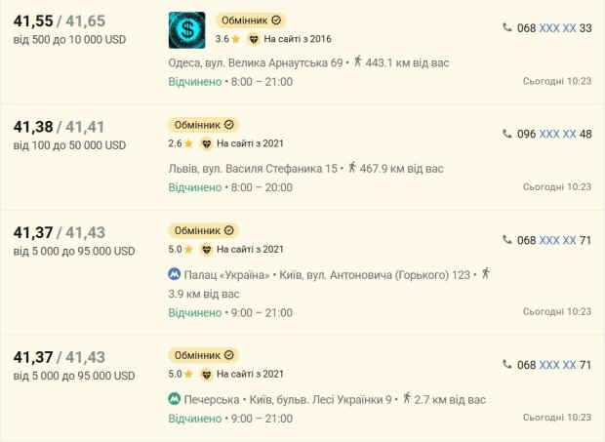Click the walking person icon by 443.1 км
This screenshot has height=442, width=605.
358,60
